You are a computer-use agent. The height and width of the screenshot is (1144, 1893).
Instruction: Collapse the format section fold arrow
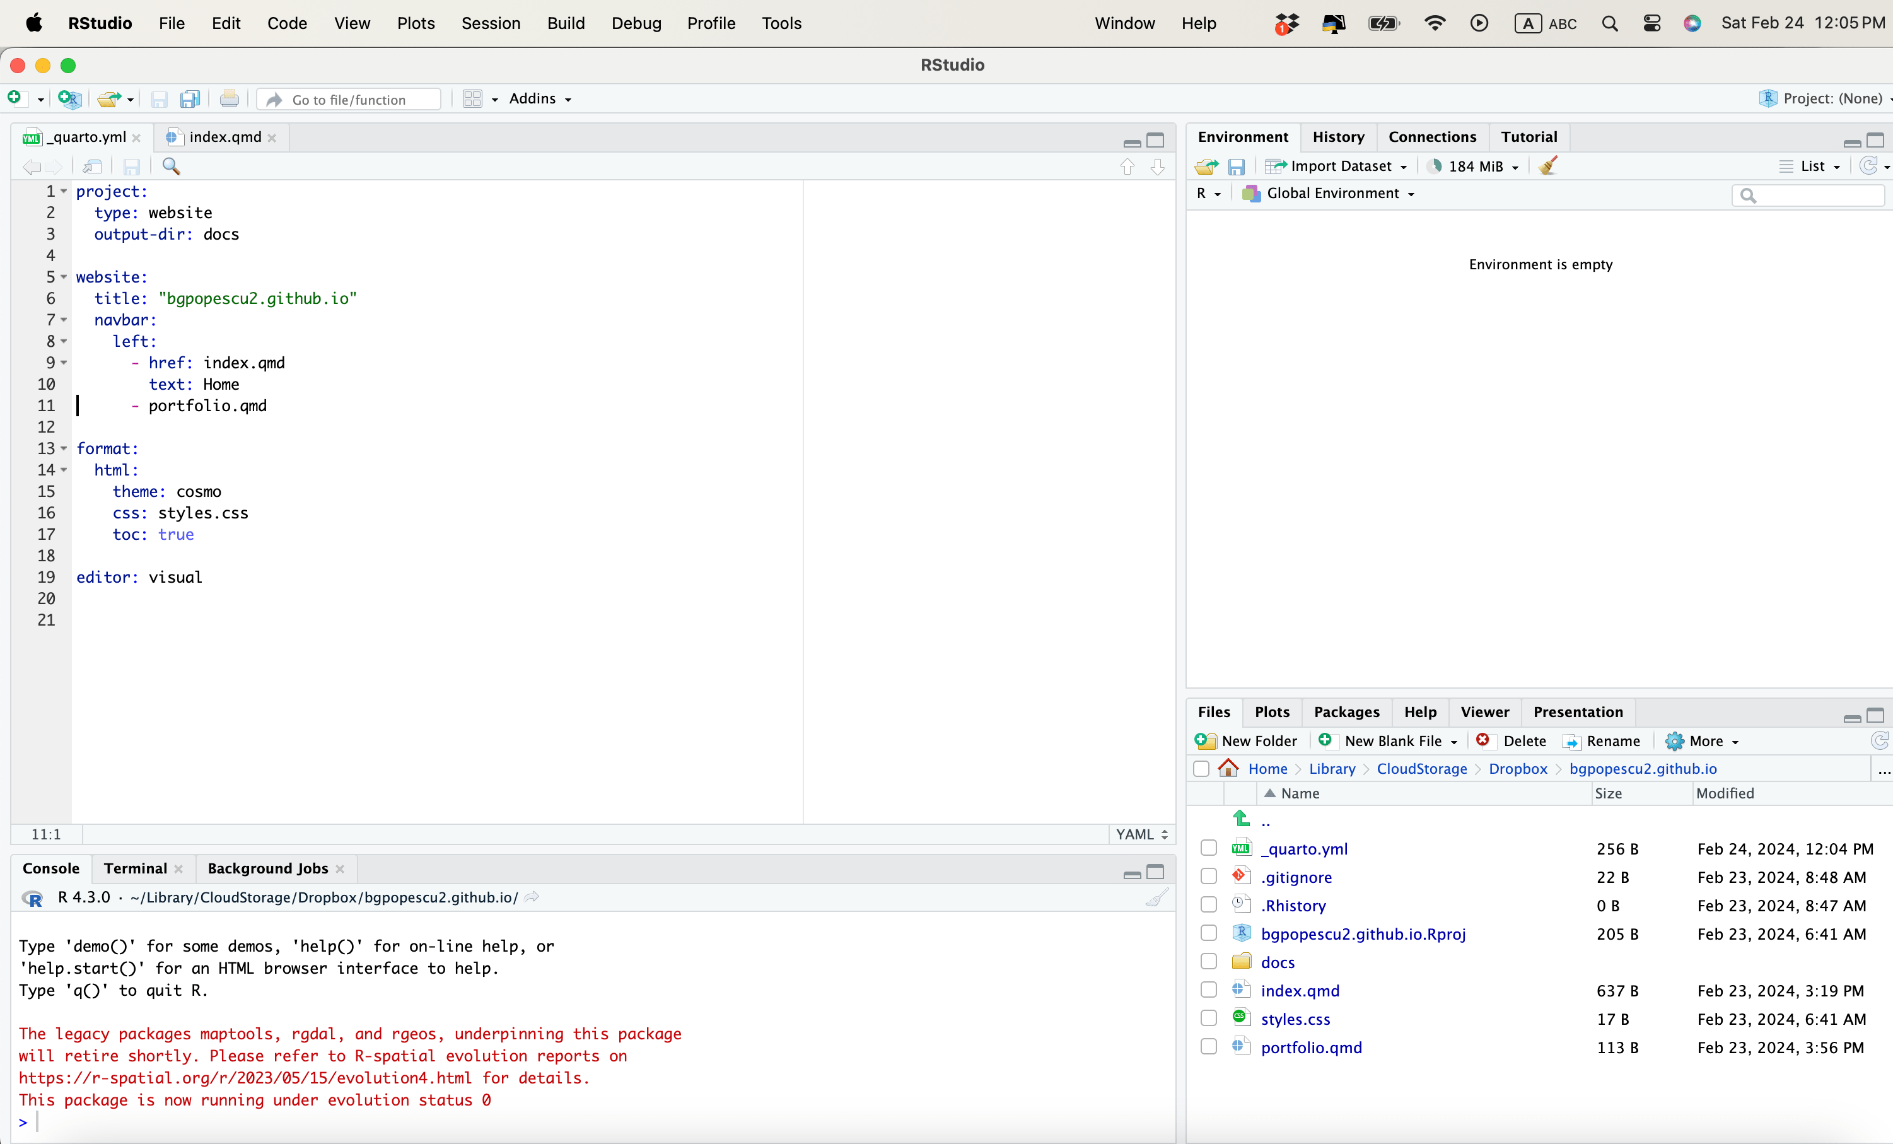click(x=64, y=448)
